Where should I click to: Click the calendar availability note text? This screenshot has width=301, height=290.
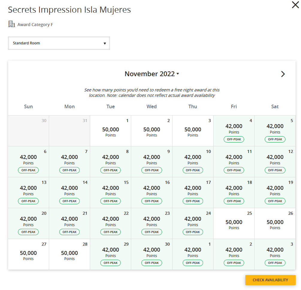pos(152,93)
